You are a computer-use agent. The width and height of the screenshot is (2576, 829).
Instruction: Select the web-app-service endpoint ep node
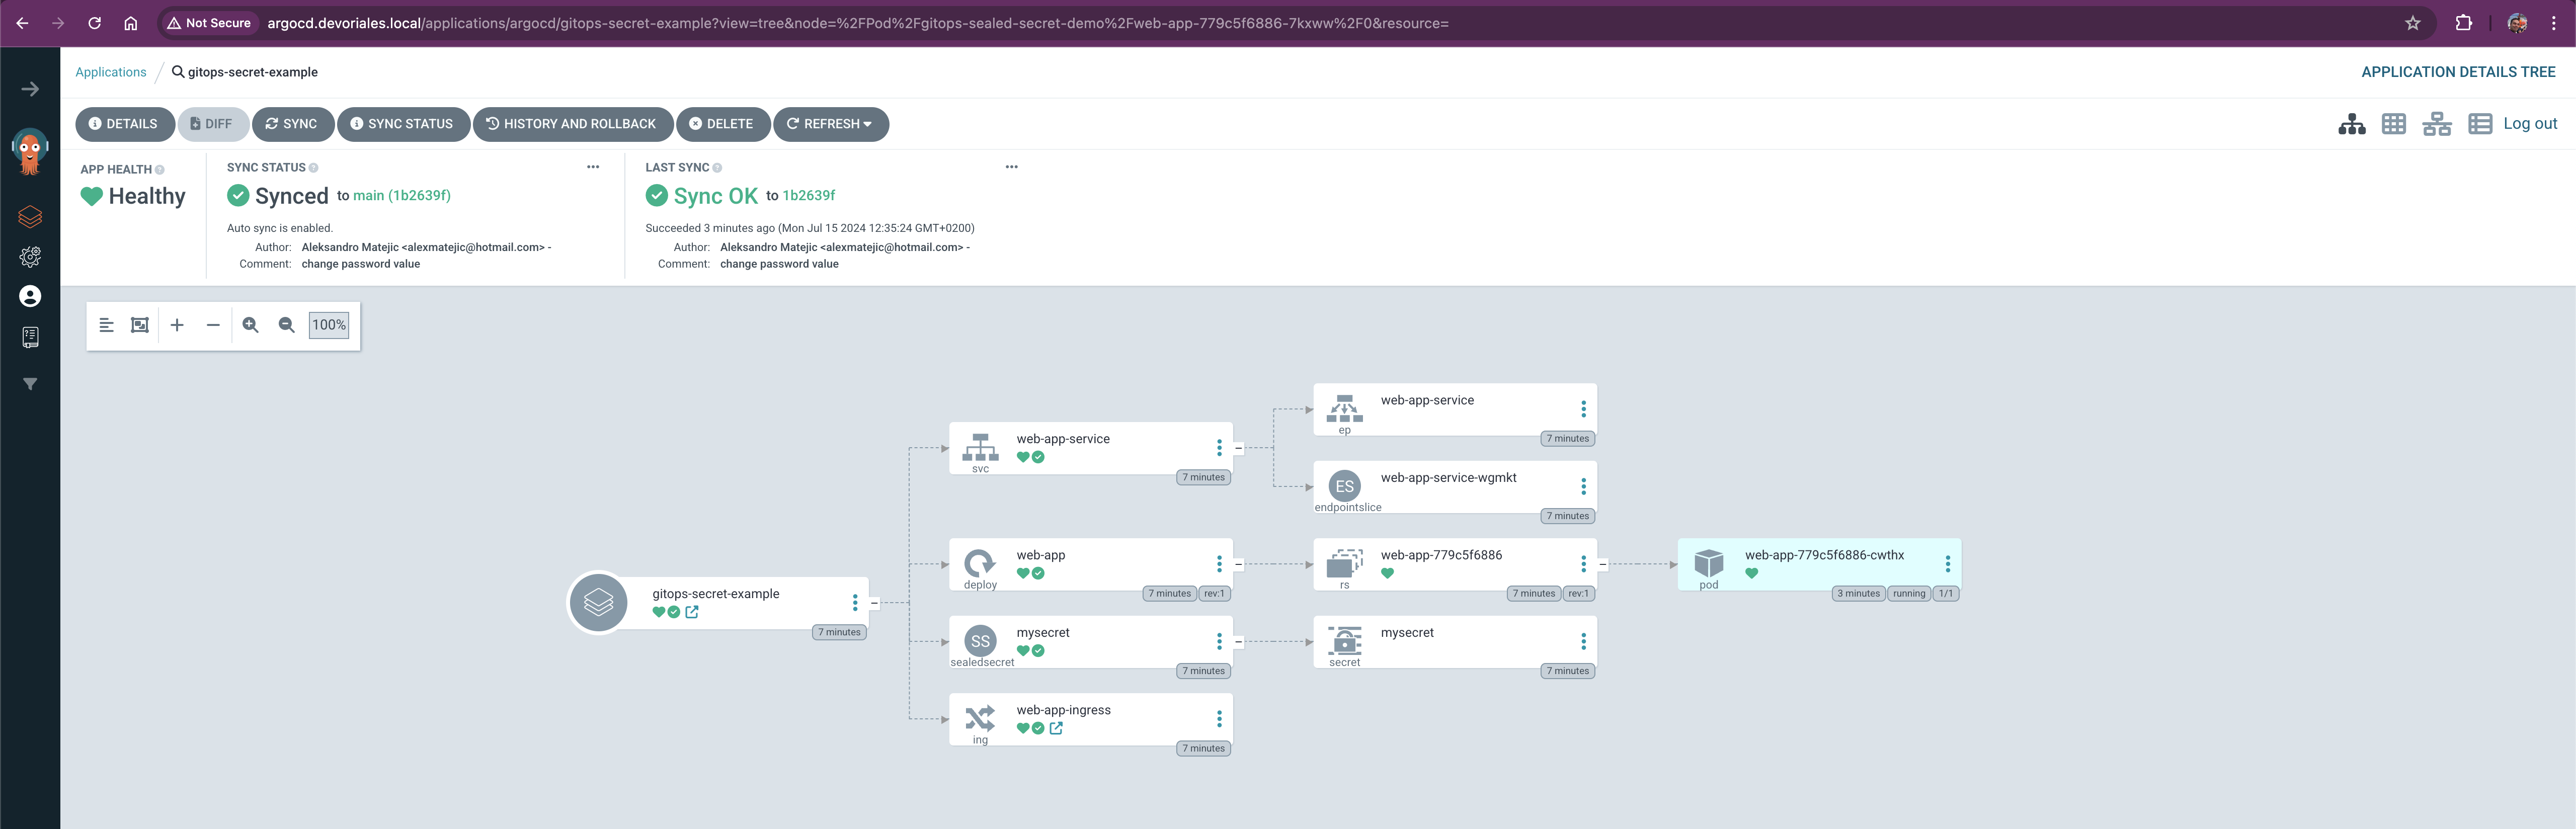1454,409
